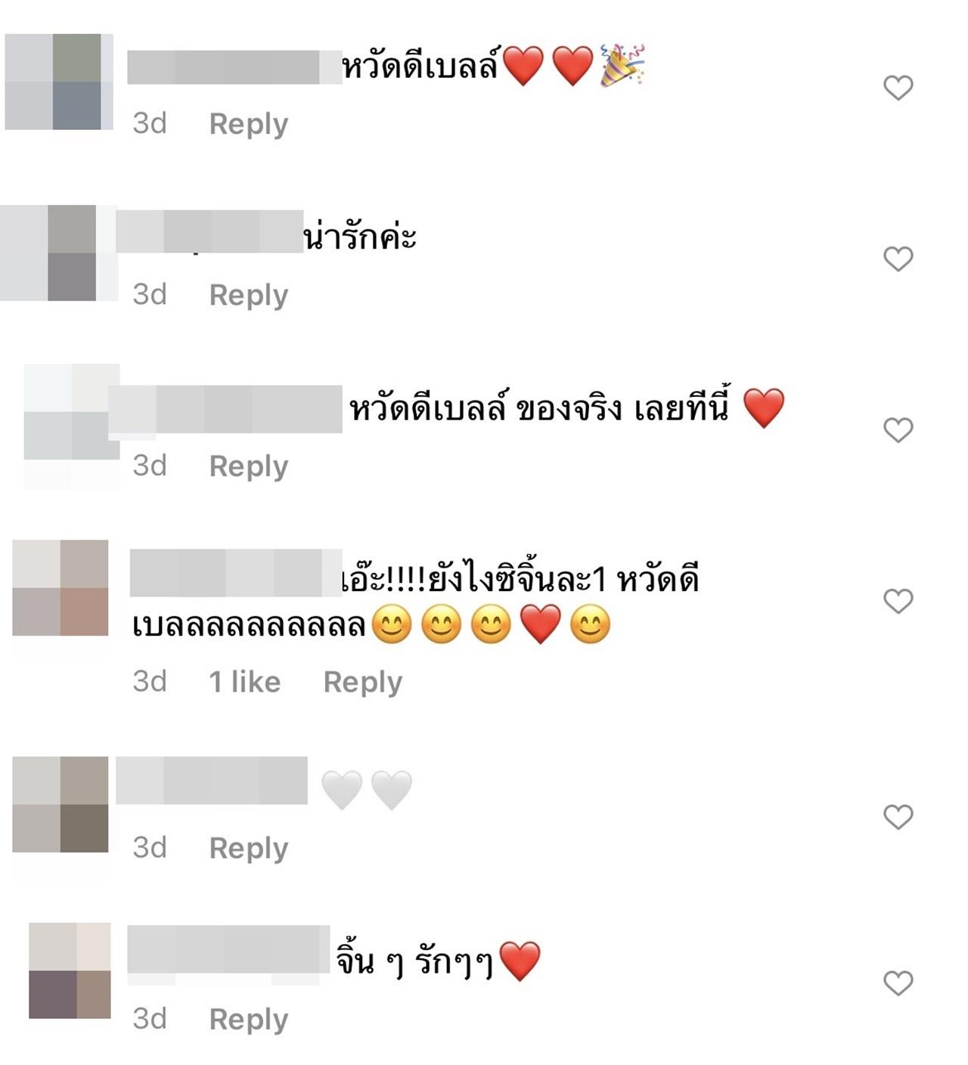Open avatar of white hearts commenter
Image resolution: width=968 pixels, height=1065 pixels.
click(x=60, y=804)
